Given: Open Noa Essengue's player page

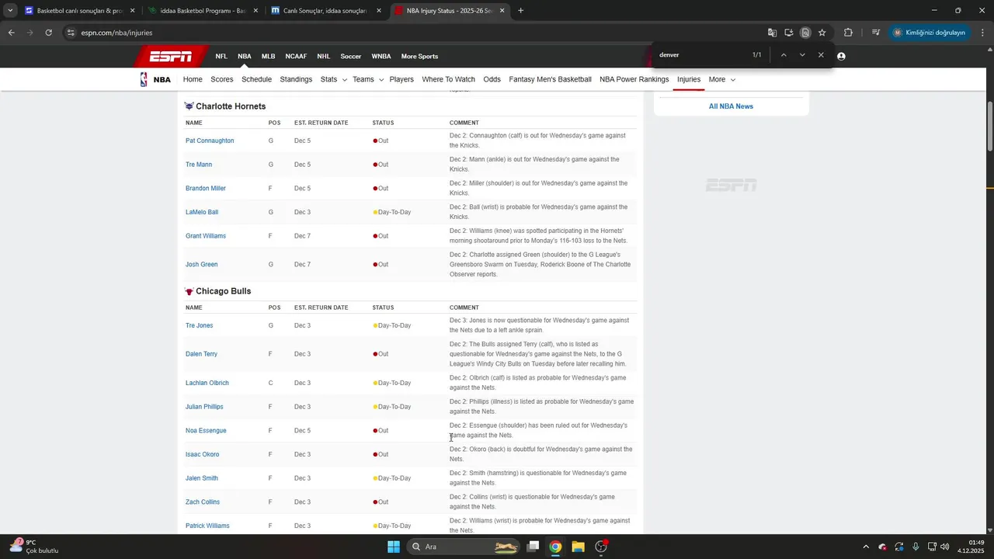Looking at the screenshot, I should [x=206, y=430].
